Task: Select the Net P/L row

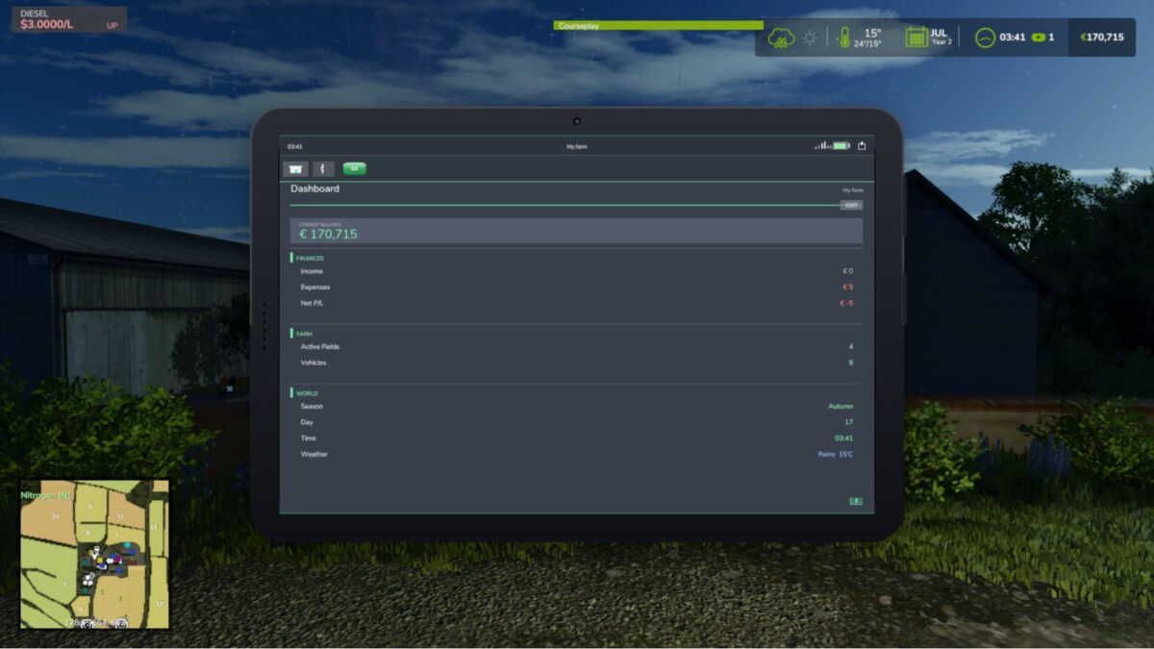Action: pos(576,303)
